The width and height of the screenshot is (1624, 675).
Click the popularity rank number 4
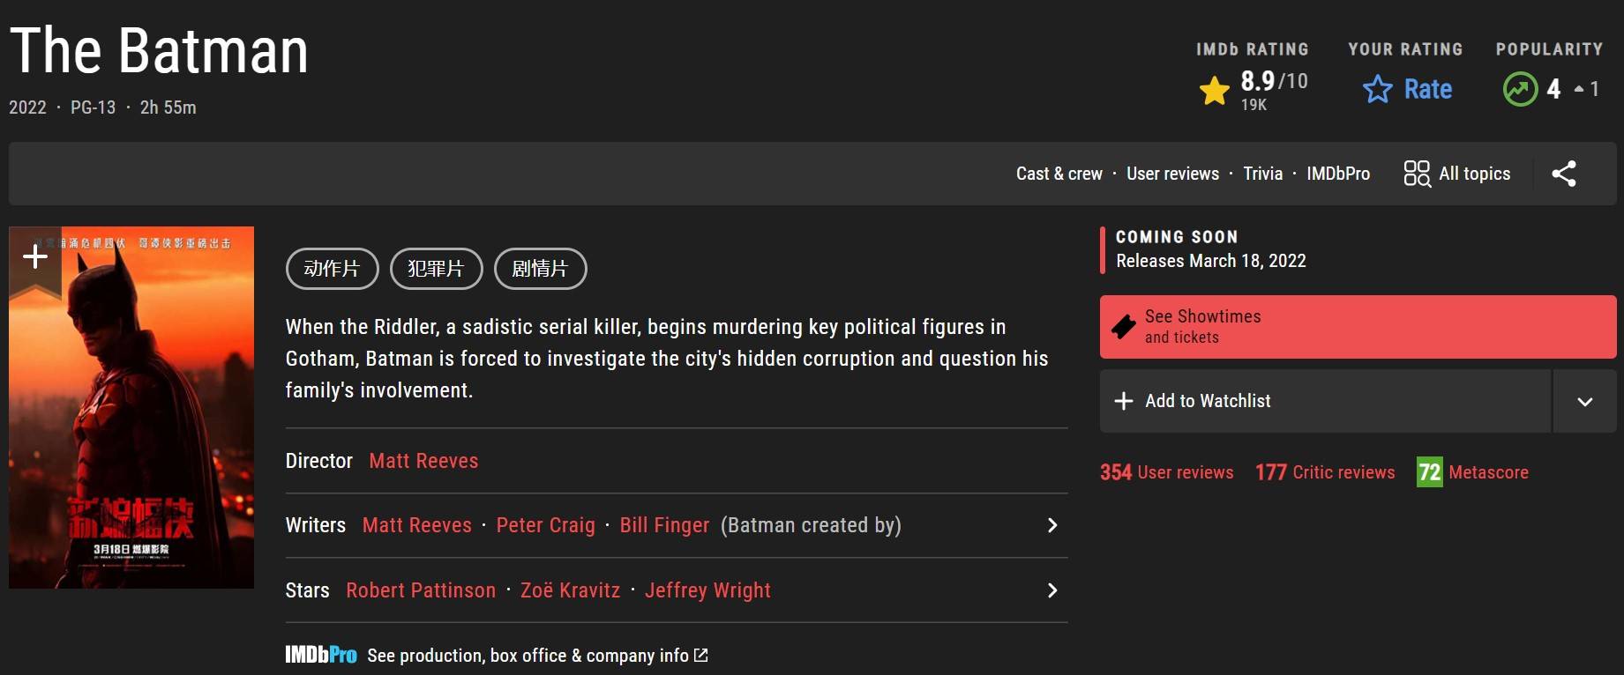pyautogui.click(x=1553, y=89)
